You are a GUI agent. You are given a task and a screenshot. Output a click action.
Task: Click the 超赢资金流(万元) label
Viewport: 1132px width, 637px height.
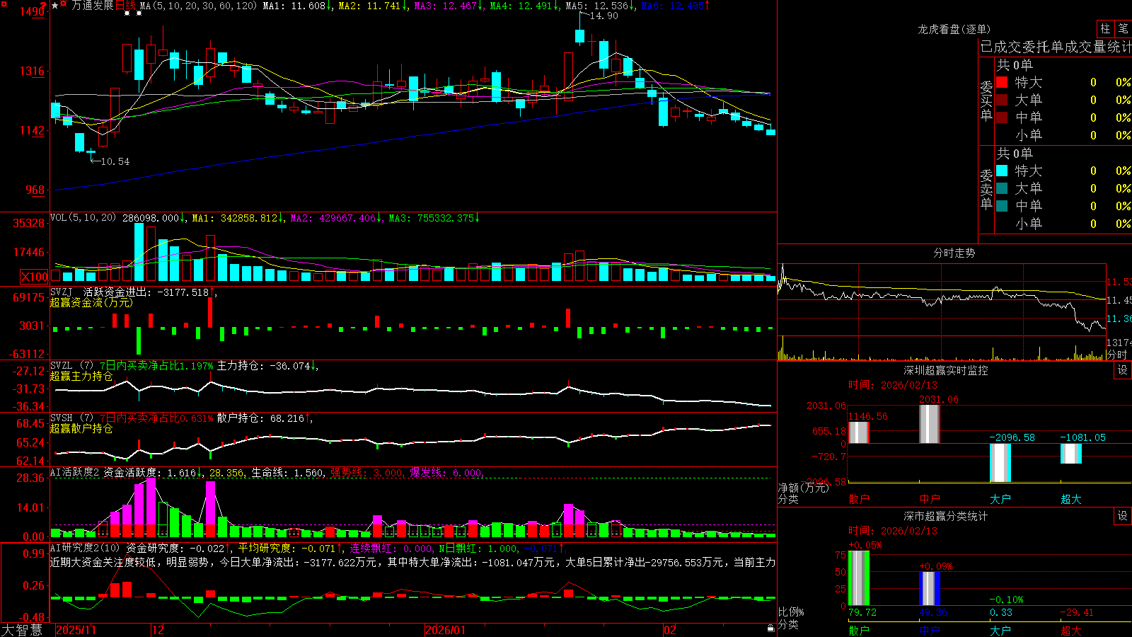(91, 302)
